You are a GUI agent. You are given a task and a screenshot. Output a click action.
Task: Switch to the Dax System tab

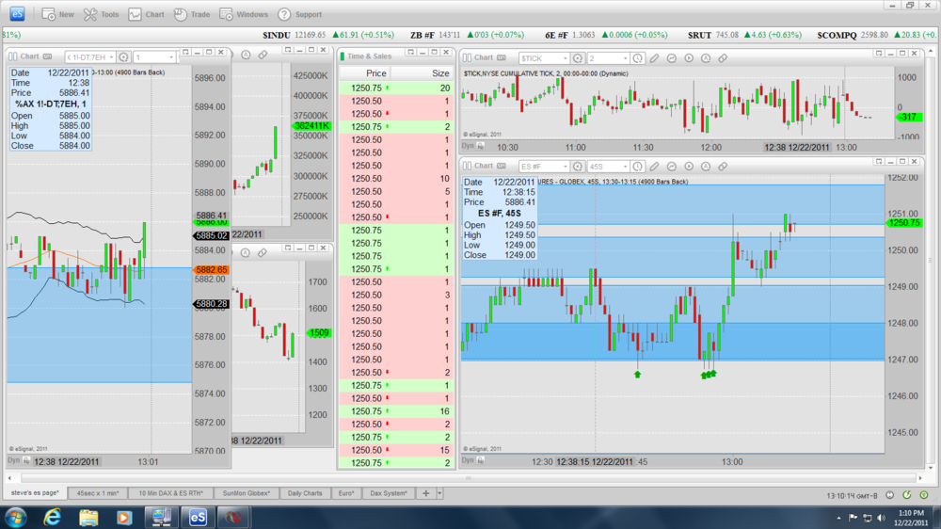(389, 493)
